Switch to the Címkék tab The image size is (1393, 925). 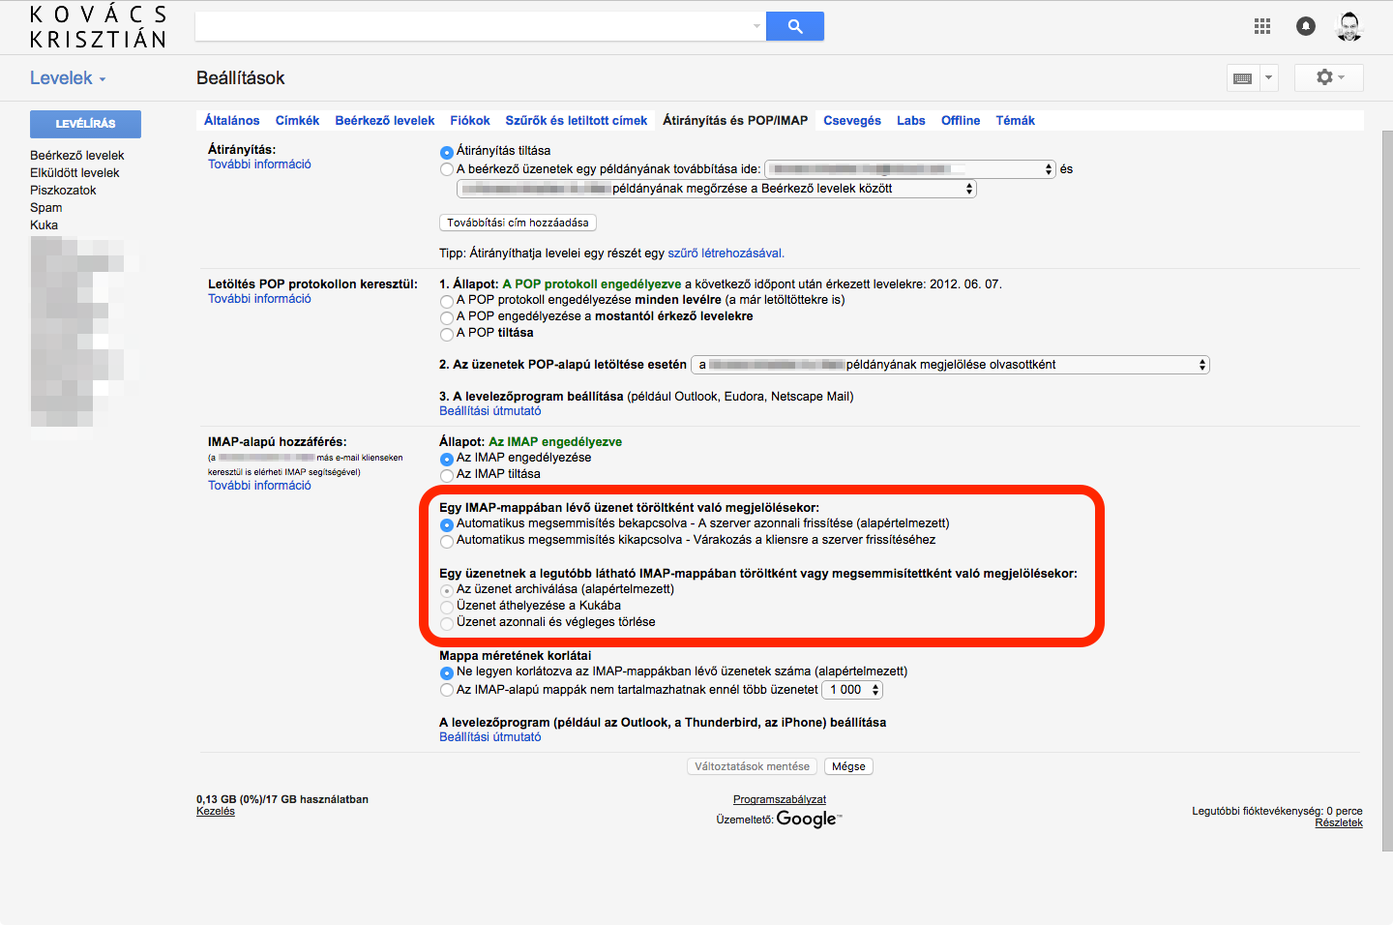(x=297, y=121)
